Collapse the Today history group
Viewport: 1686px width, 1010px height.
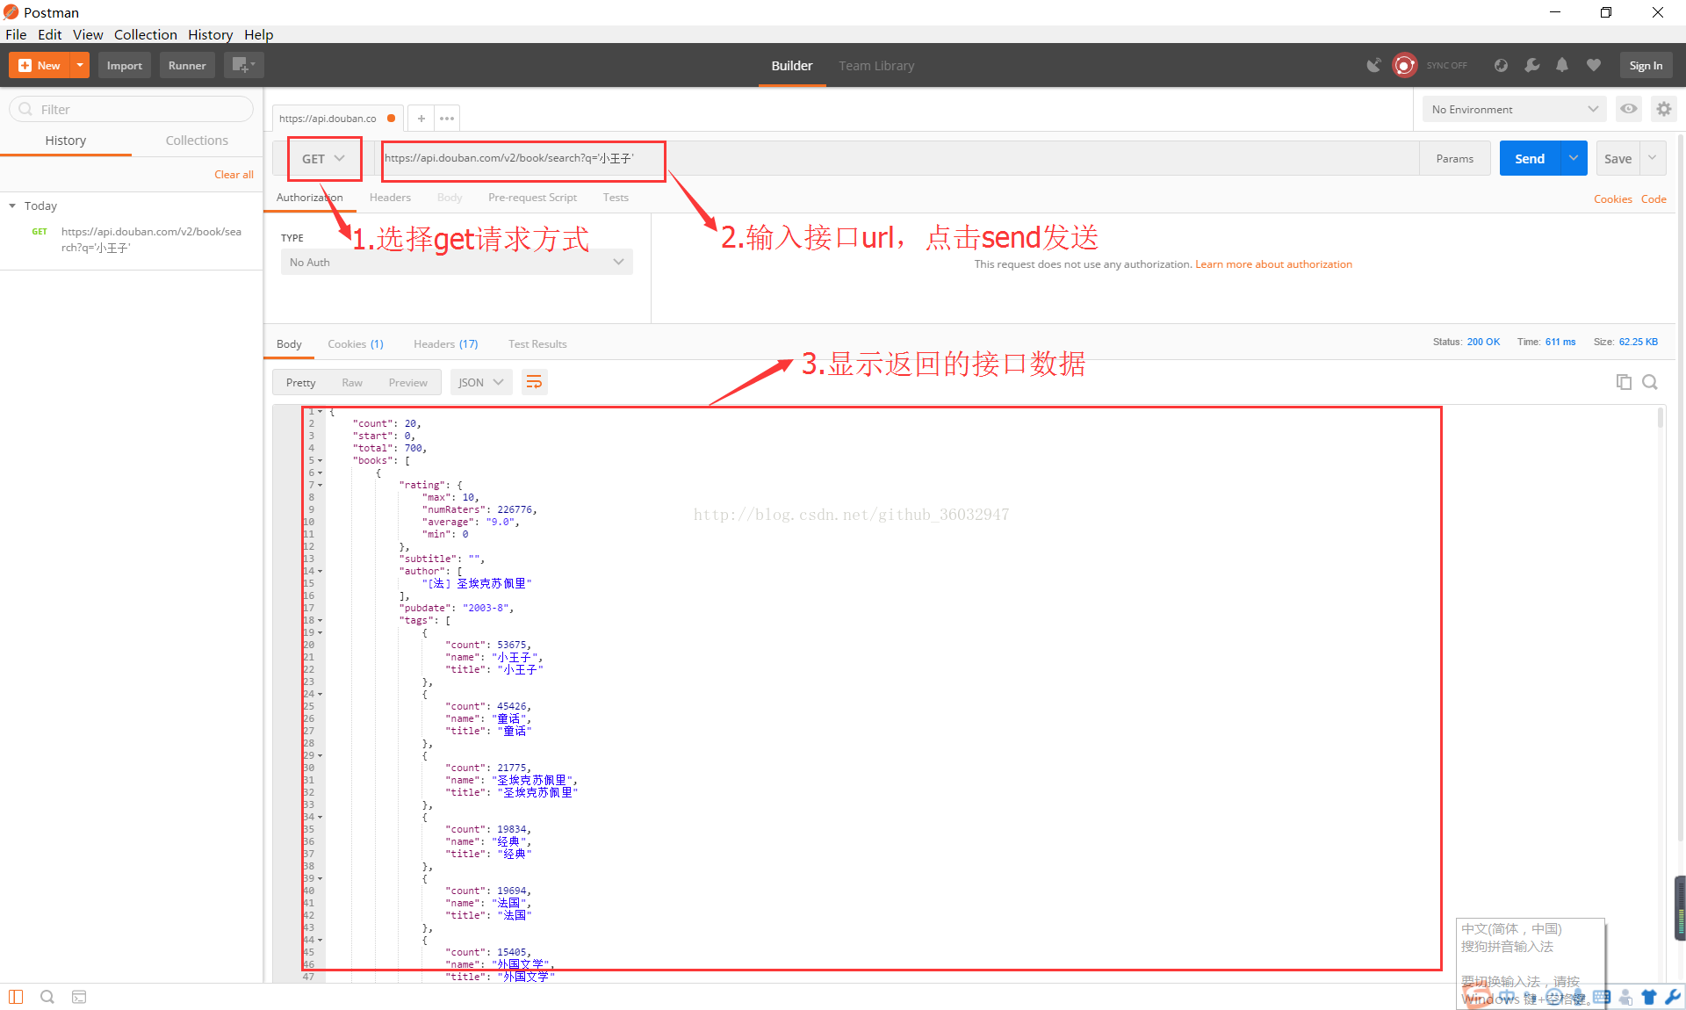(x=12, y=206)
